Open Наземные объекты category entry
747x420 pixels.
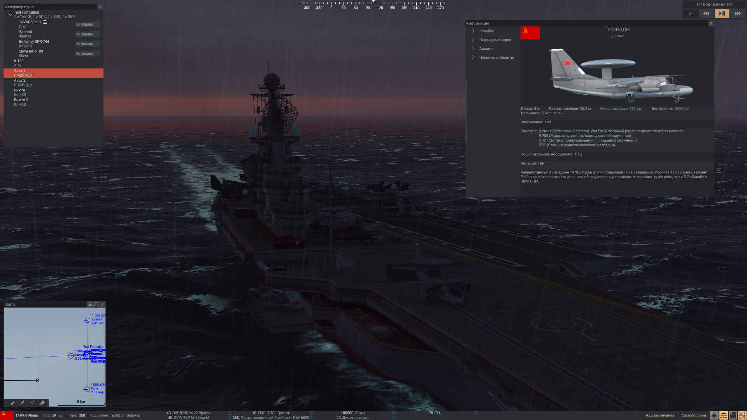click(x=496, y=58)
